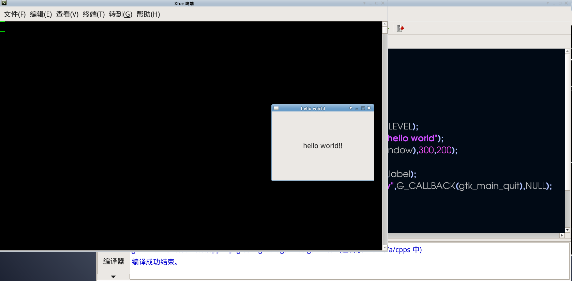Open the 终端(T) menu

[x=93, y=14]
